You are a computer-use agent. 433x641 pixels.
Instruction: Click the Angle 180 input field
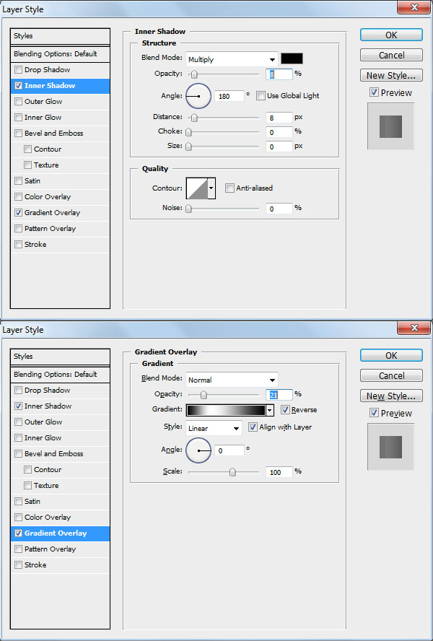tap(229, 97)
